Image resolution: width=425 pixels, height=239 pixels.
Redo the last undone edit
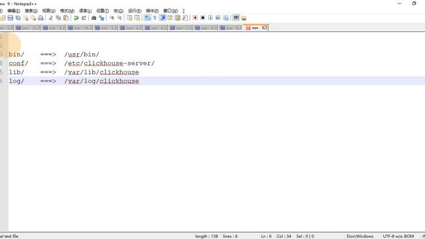[84, 18]
